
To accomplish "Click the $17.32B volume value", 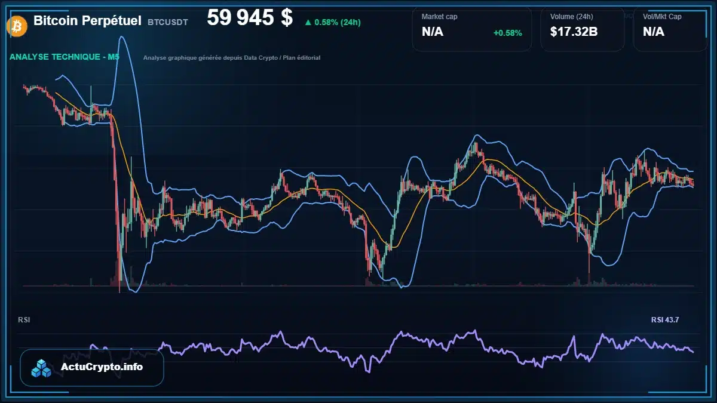I will pos(574,32).
